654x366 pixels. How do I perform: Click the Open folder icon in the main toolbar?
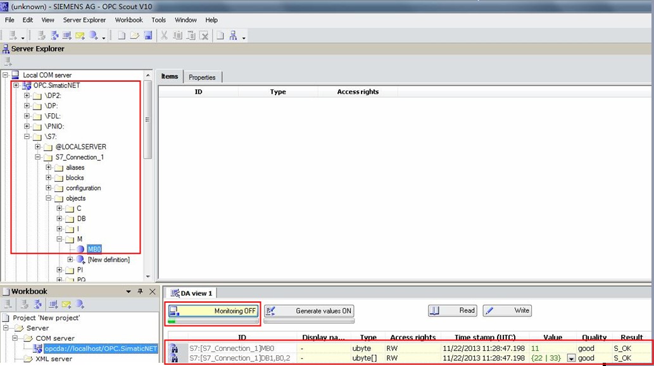tap(134, 35)
